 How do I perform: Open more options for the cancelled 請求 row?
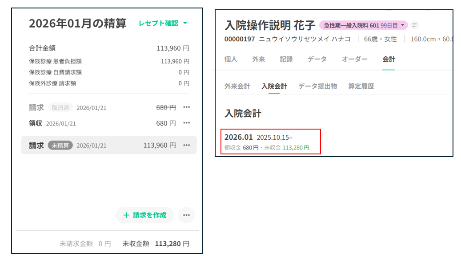pyautogui.click(x=186, y=107)
